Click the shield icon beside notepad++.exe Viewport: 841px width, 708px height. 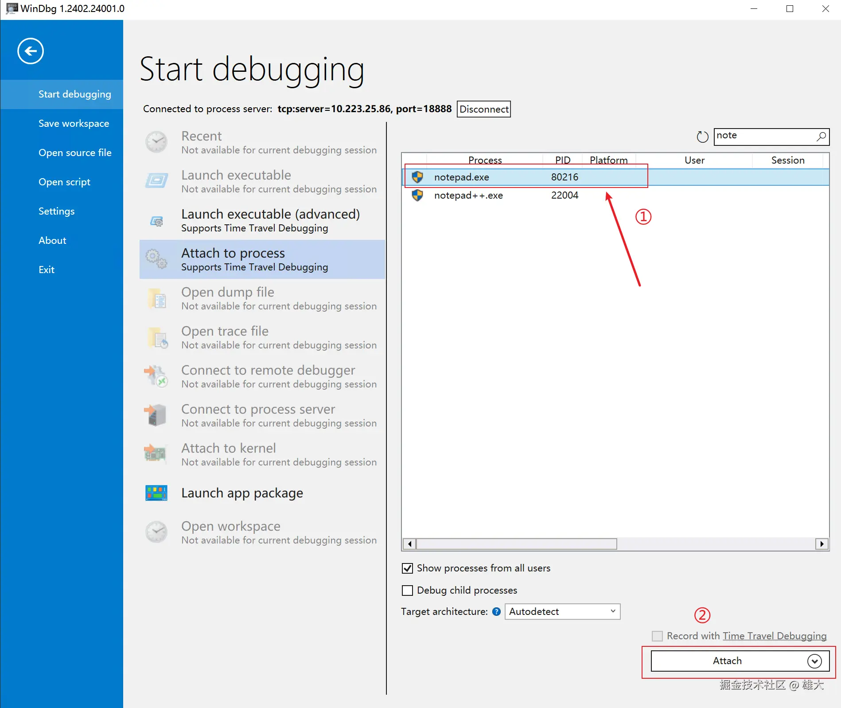pyautogui.click(x=417, y=195)
